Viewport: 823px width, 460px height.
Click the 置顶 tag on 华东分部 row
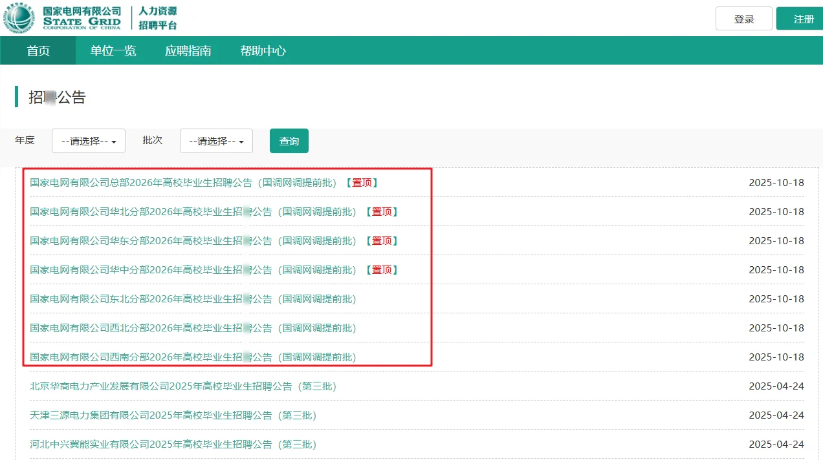click(381, 241)
